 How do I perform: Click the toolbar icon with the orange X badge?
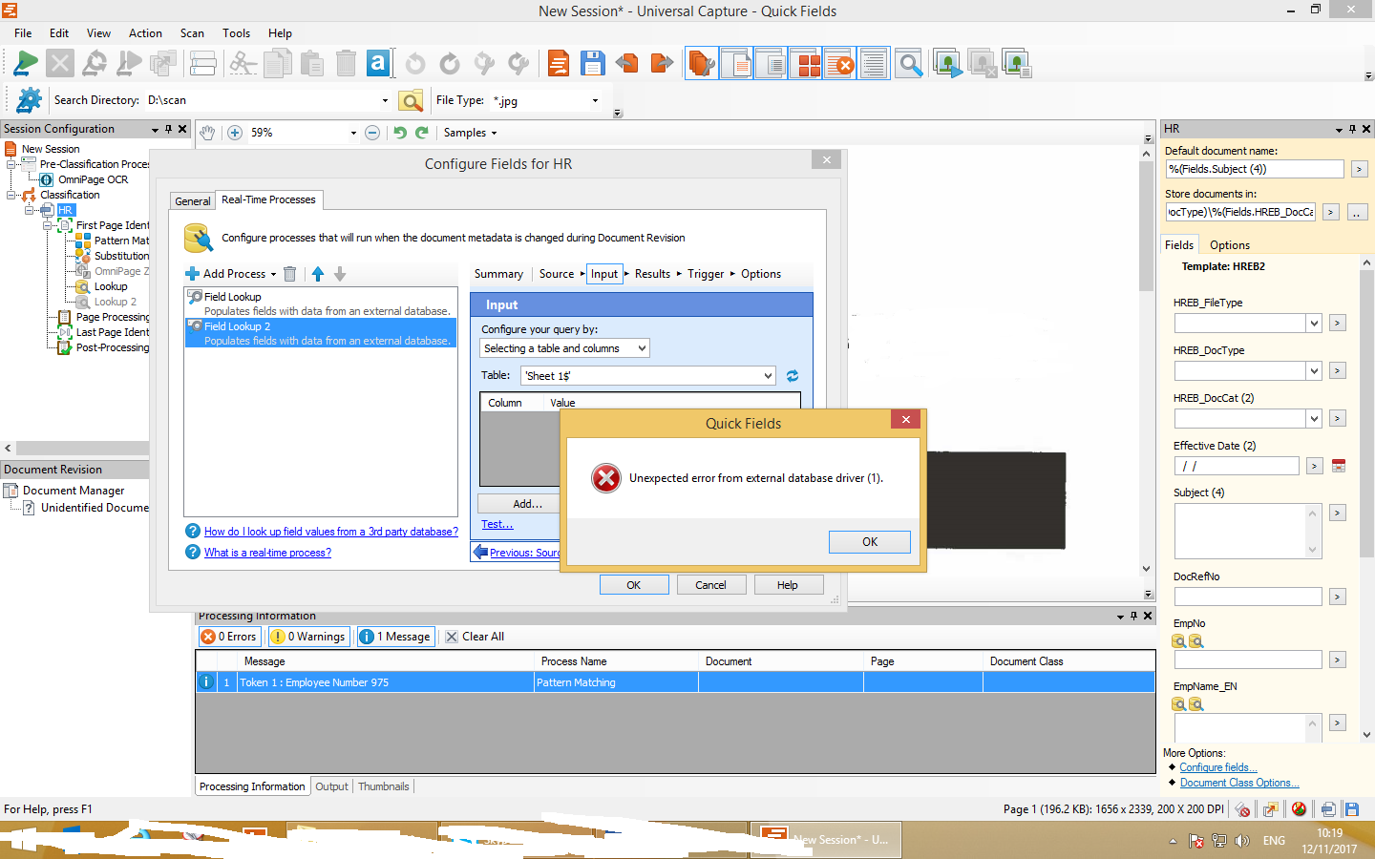point(840,64)
